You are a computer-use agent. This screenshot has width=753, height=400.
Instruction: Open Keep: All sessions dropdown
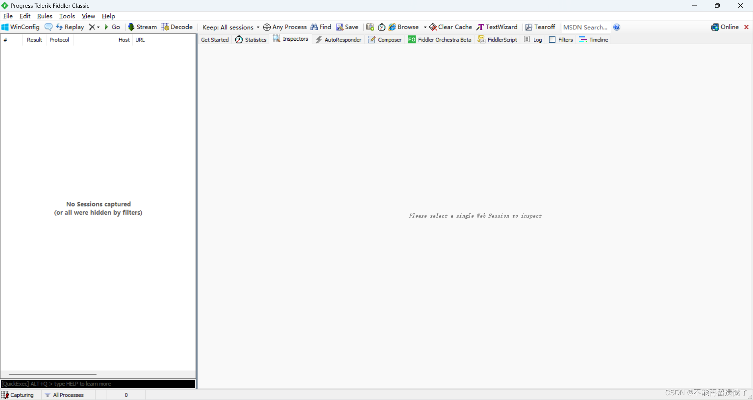coord(231,27)
